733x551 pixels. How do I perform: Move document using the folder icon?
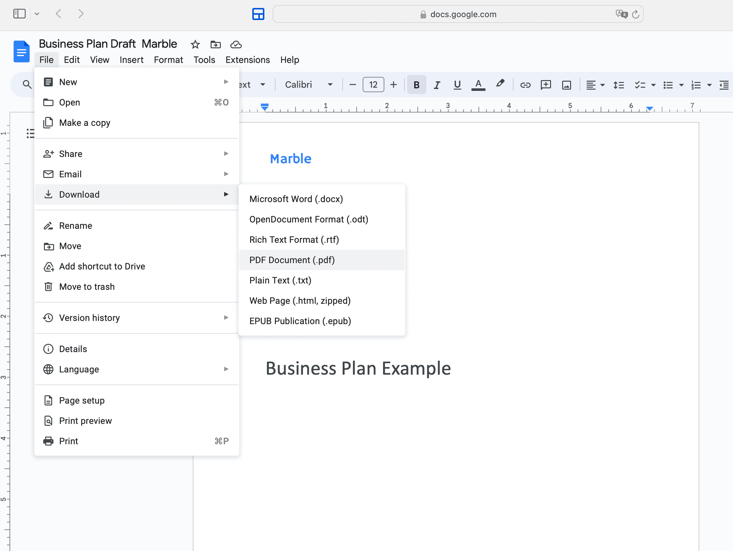215,45
